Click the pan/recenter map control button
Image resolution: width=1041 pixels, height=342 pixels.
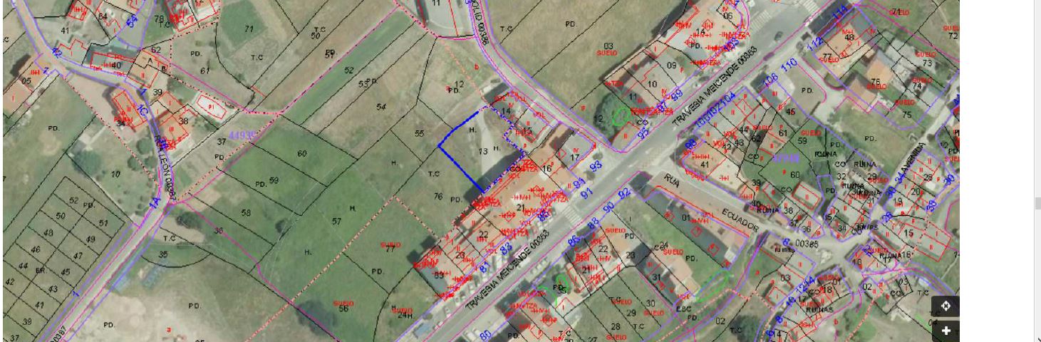946,306
